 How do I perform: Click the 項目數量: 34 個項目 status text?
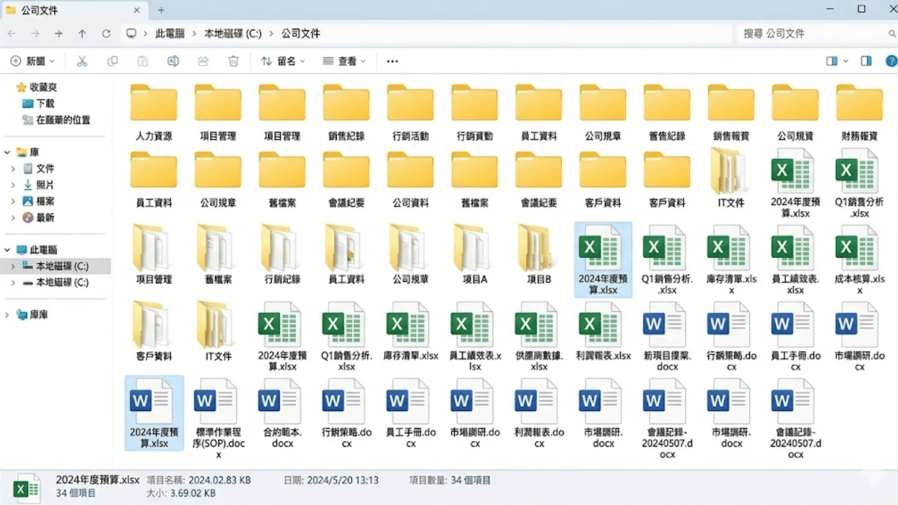(450, 480)
